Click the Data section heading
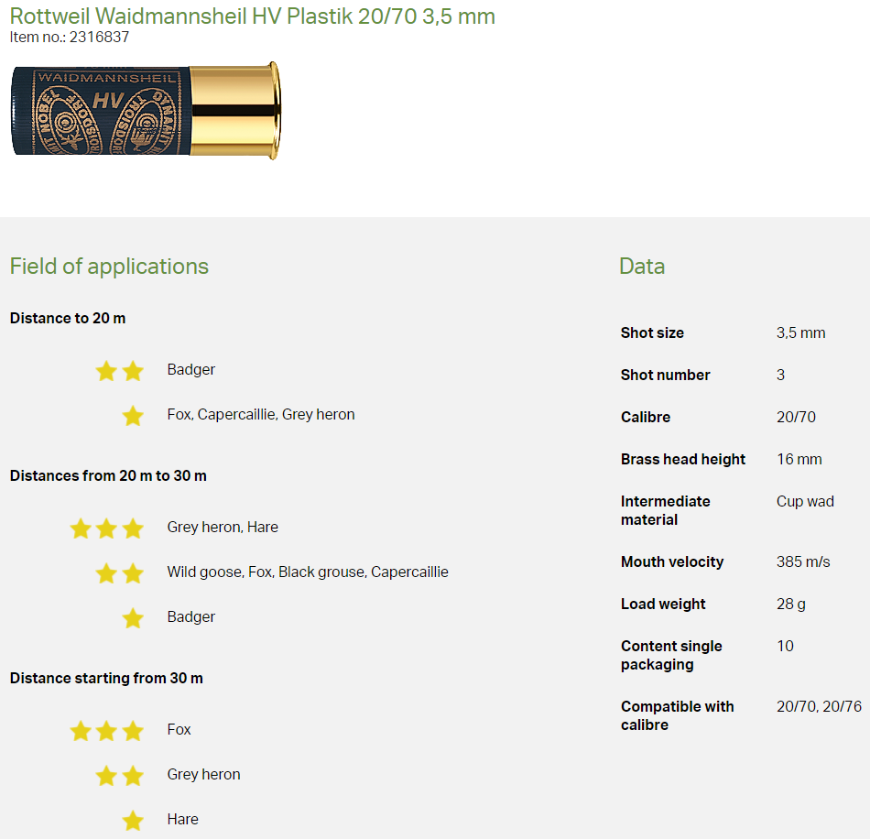The height and width of the screenshot is (839, 870). tap(642, 267)
